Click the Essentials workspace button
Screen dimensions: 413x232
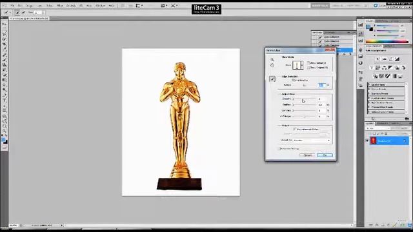click(x=320, y=6)
